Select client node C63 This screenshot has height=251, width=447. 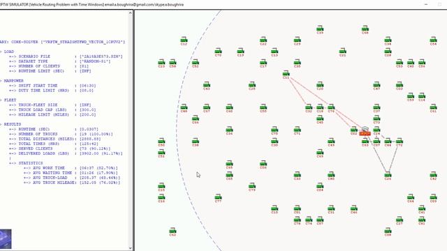pyautogui.click(x=365, y=142)
